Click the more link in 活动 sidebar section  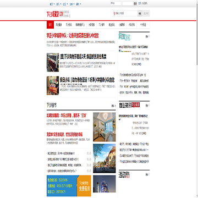click(147, 174)
